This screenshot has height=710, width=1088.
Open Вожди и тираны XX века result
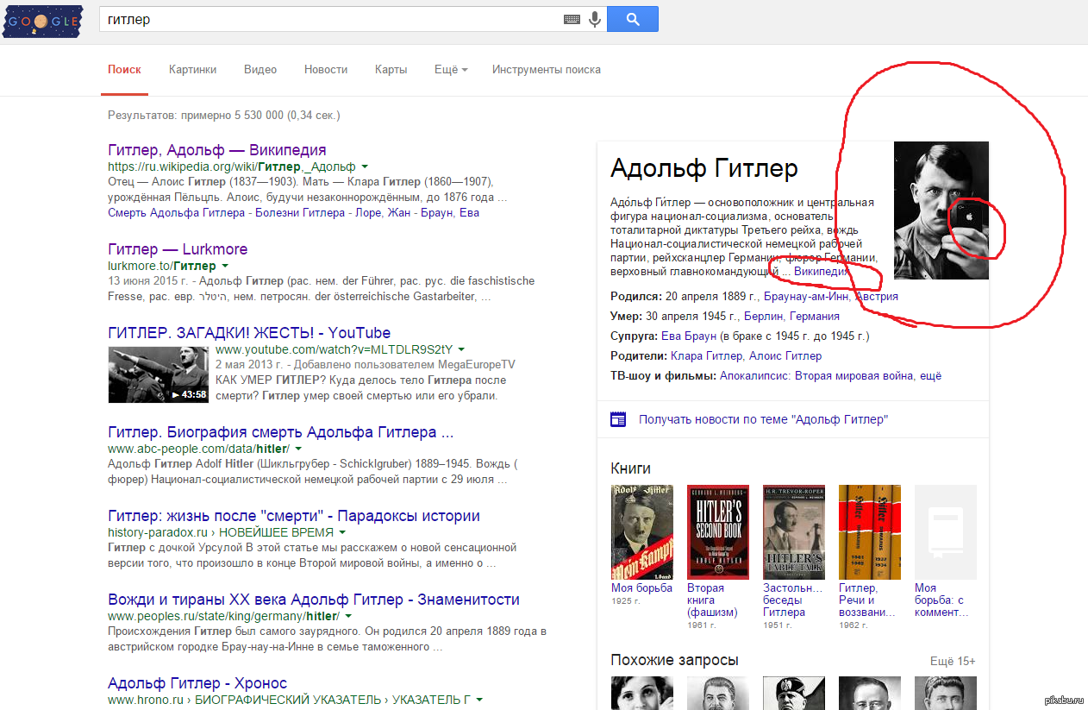coord(314,600)
